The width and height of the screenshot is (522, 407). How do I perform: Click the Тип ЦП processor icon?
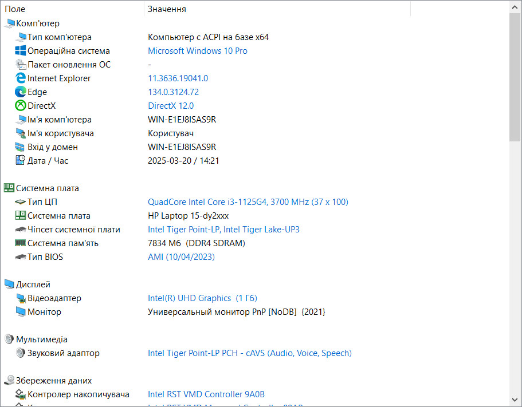point(21,202)
